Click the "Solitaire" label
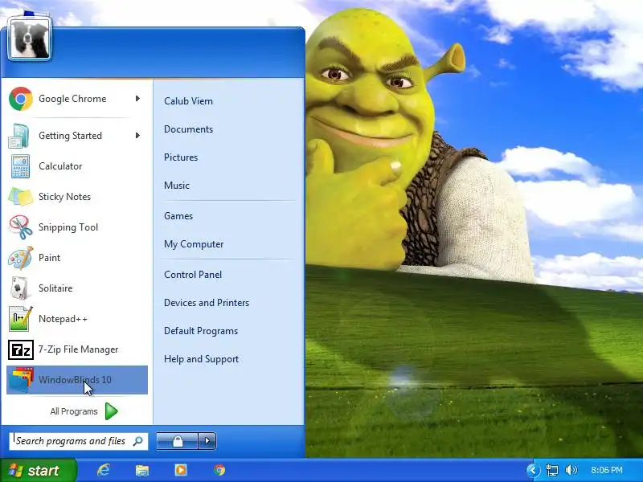Image resolution: width=643 pixels, height=482 pixels. click(x=55, y=288)
